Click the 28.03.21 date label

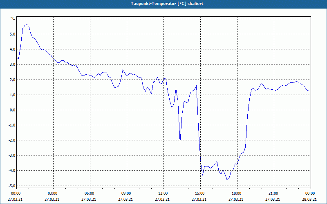[x=309, y=199]
